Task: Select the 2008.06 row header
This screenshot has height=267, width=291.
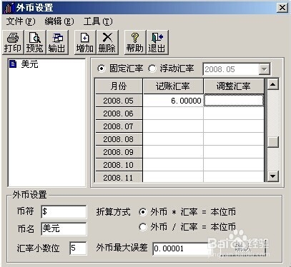Action: 119,114
